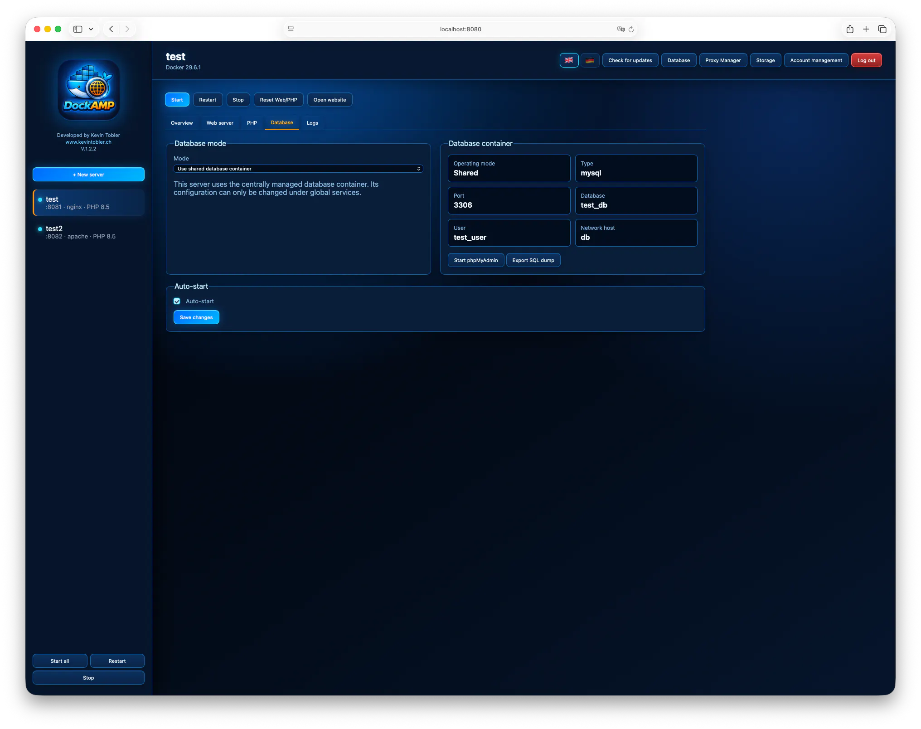Image resolution: width=921 pixels, height=729 pixels.
Task: Open Proxy Manager
Action: [x=723, y=60]
